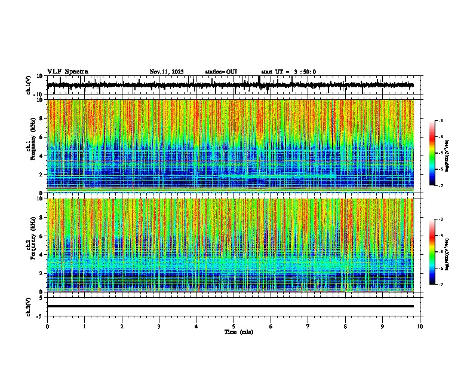Click the log(PSD) label beside ch.2 colorbar

[447, 254]
